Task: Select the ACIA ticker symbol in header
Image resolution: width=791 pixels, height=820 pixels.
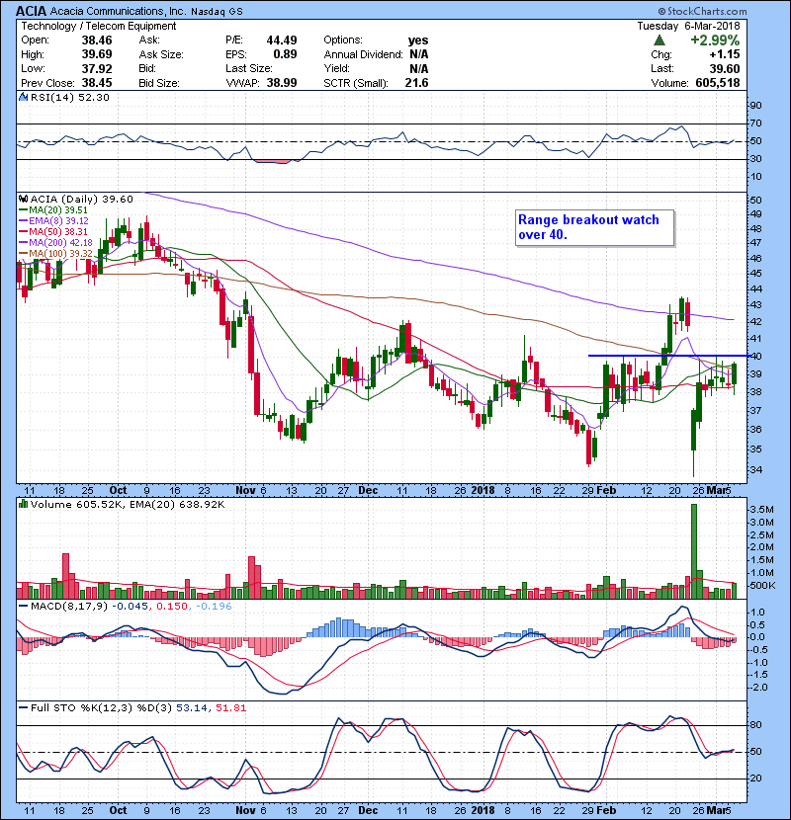Action: coord(31,11)
